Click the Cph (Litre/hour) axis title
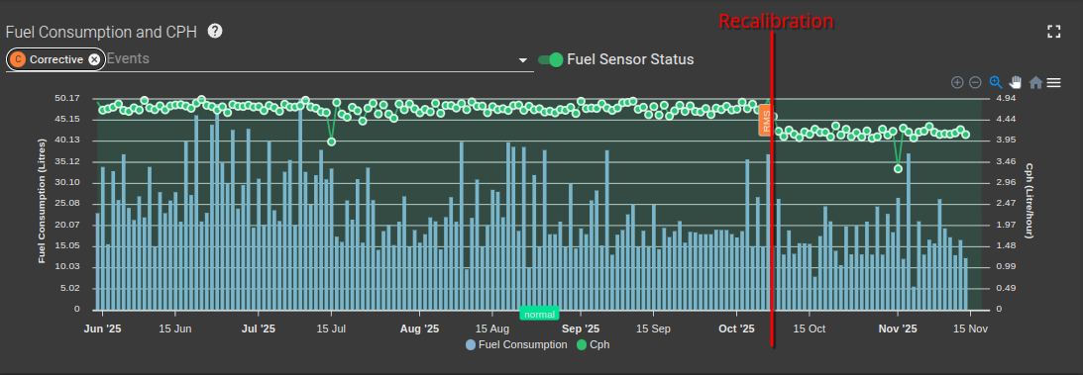 point(1029,201)
